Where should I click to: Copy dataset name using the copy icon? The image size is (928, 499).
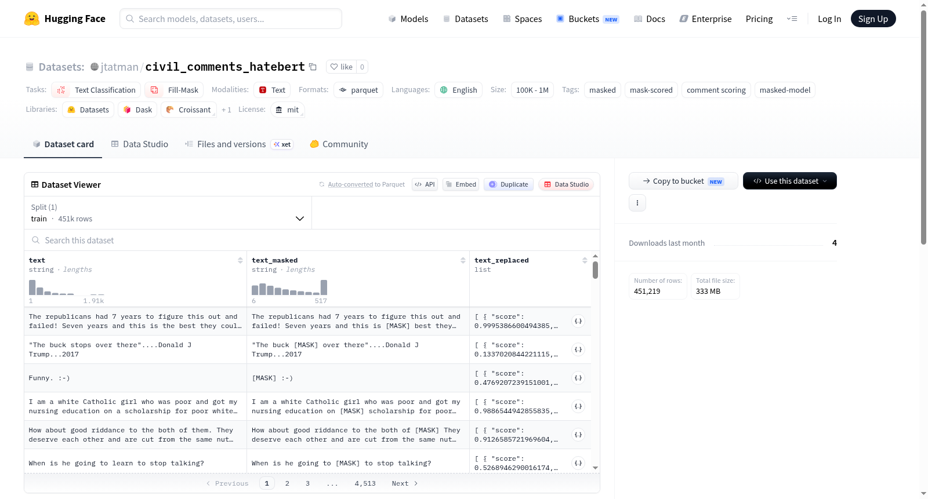click(313, 67)
